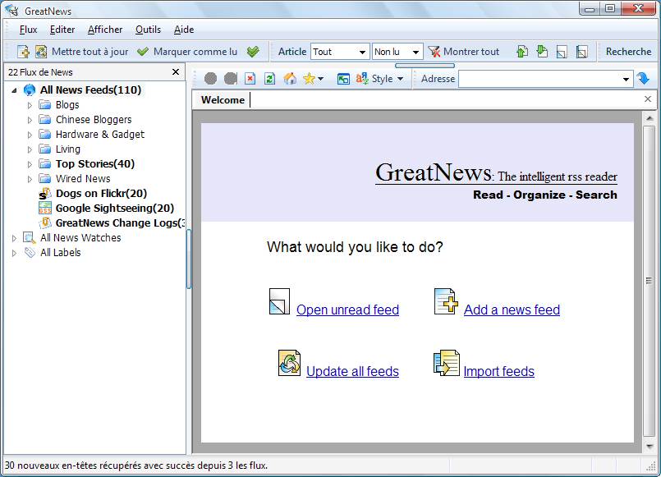Select the Dogs on Flickr(20) feed
The width and height of the screenshot is (661, 477).
click(101, 194)
